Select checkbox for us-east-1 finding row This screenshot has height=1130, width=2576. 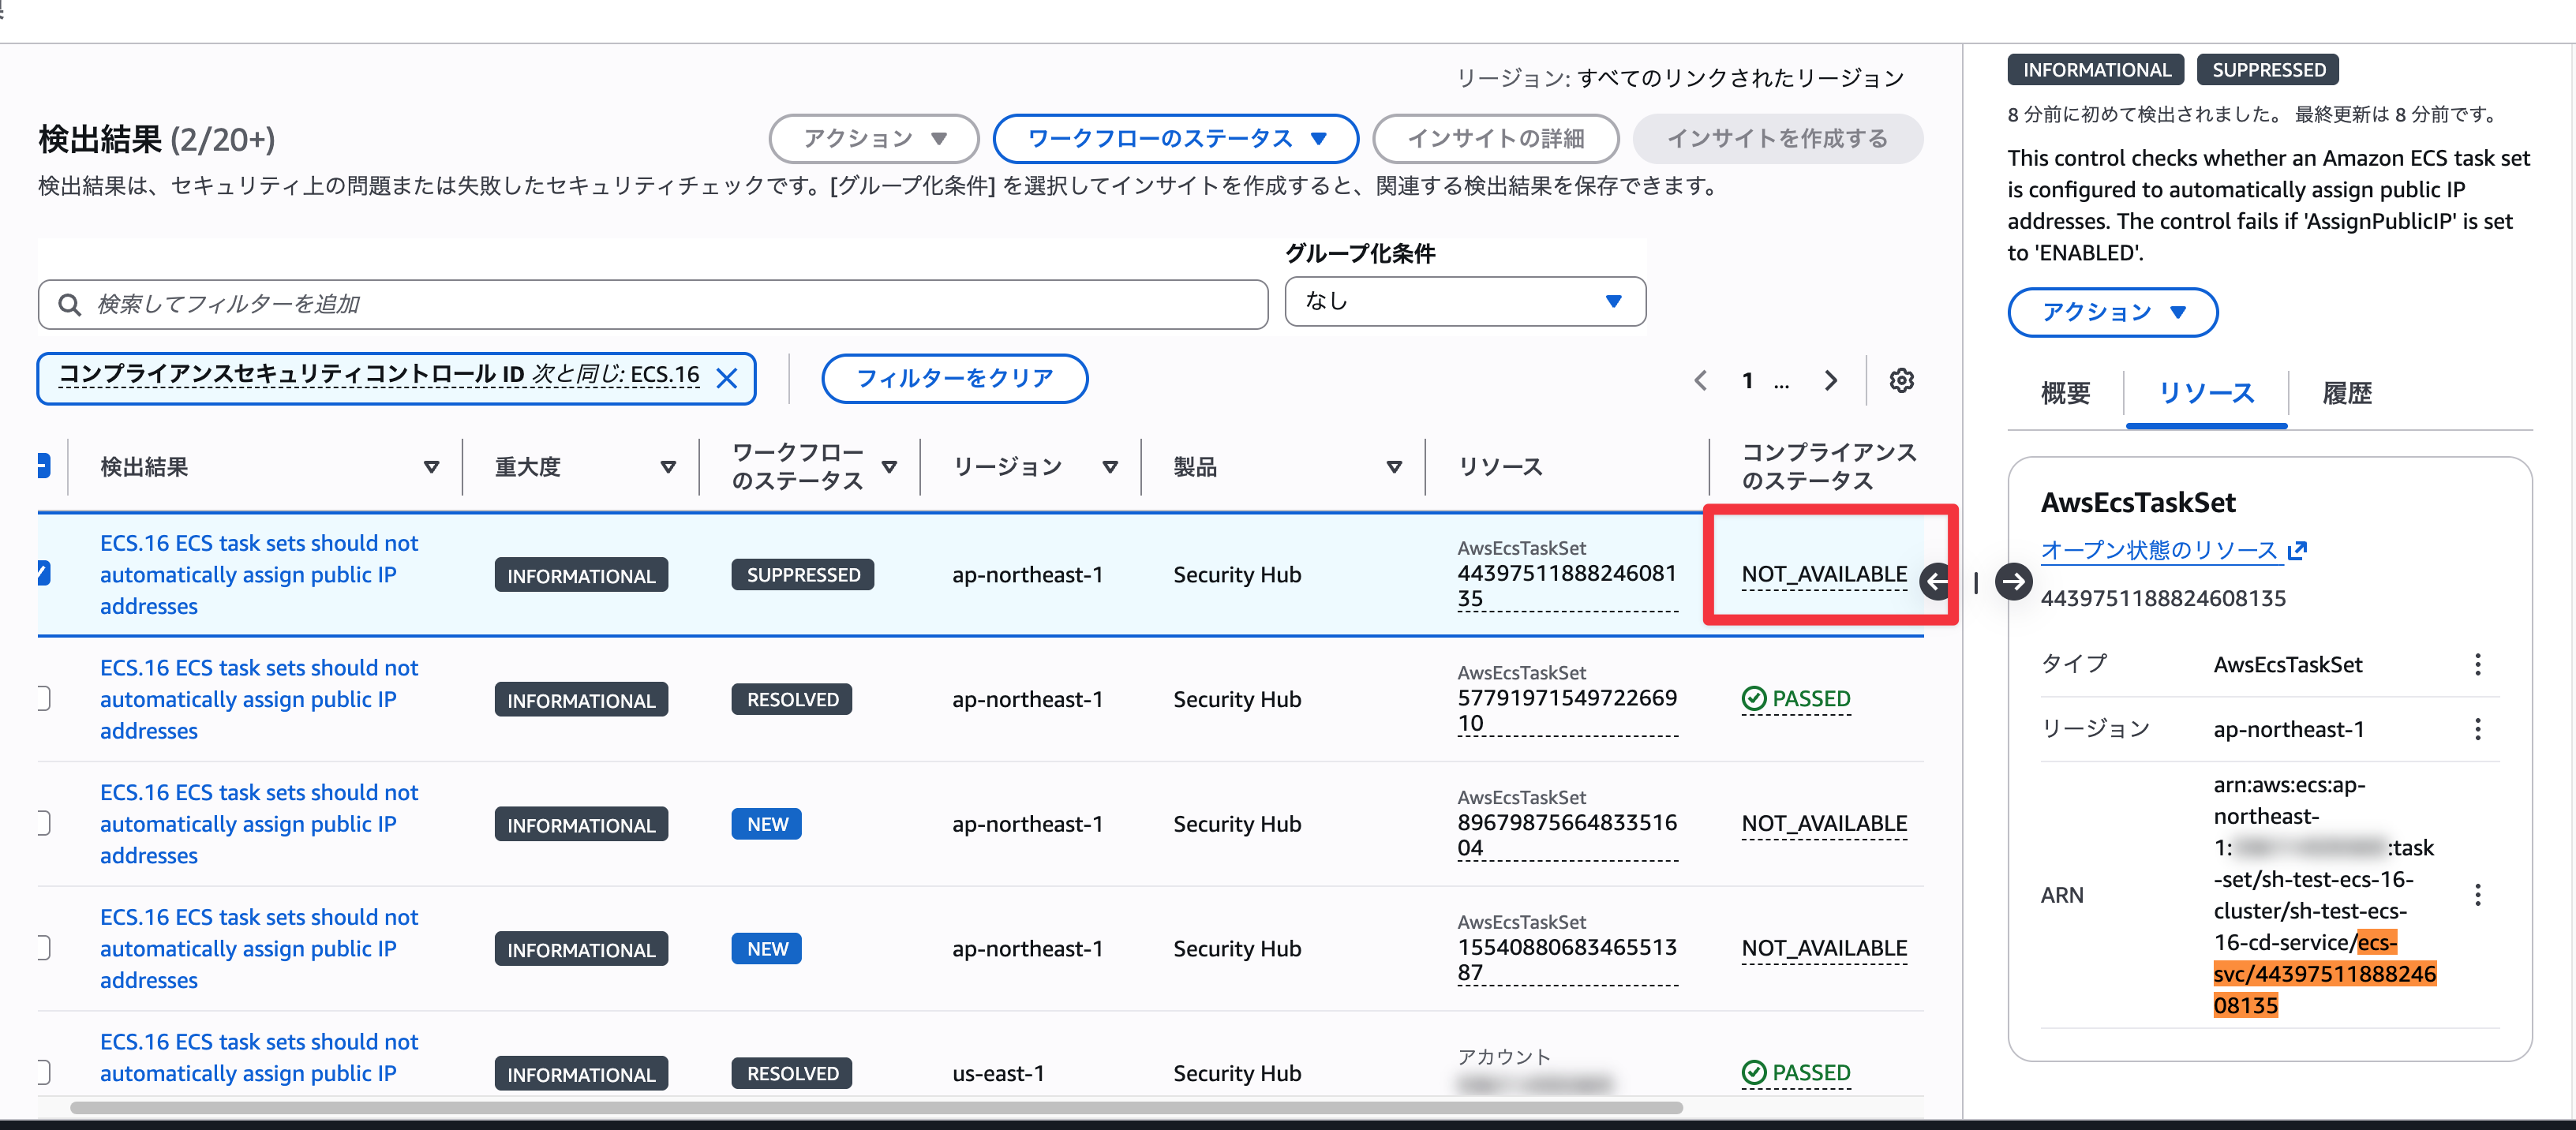click(43, 1072)
